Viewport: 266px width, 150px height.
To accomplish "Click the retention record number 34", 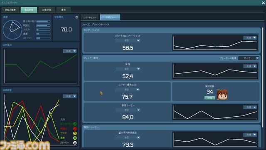I will click(209, 92).
